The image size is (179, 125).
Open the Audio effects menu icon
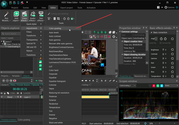pos(33,15)
